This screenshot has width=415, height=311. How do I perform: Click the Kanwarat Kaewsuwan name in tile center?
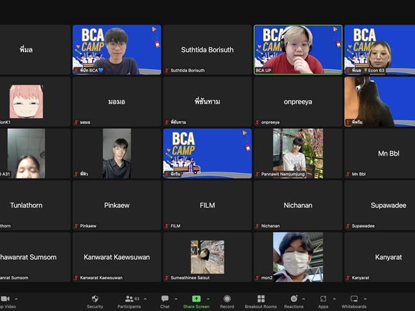[x=117, y=257]
